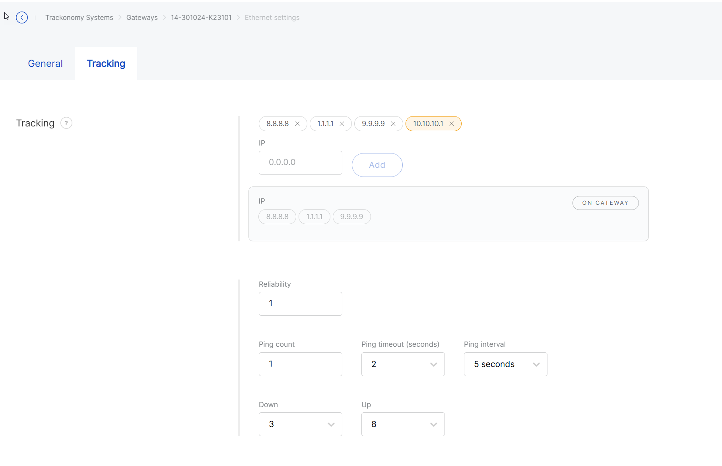This screenshot has width=722, height=466.
Task: Go to Trackonomy Systems breadcrumb
Action: tap(79, 17)
